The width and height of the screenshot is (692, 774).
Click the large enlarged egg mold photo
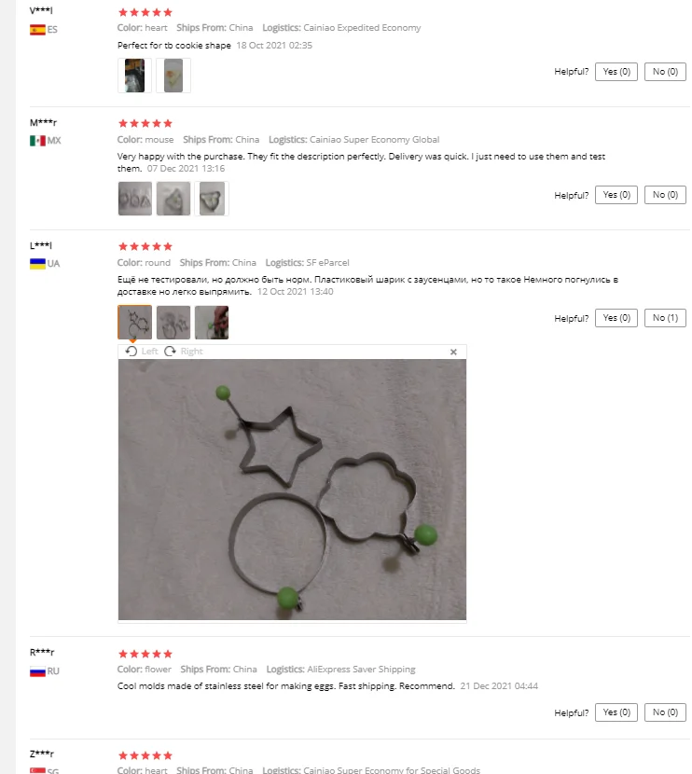point(292,490)
